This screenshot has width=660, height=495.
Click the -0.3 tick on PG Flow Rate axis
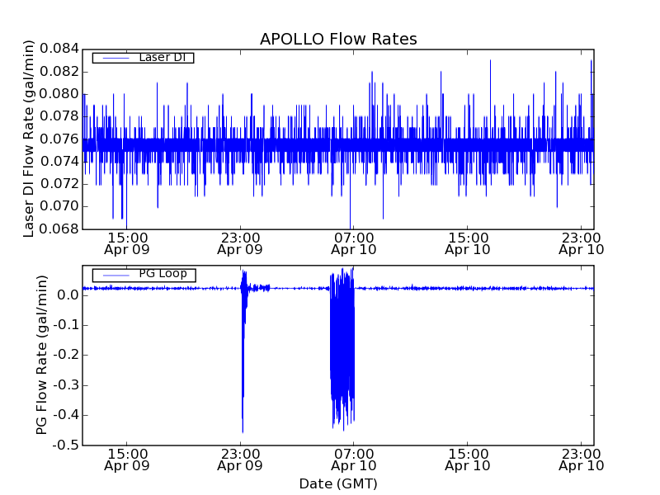(66, 385)
